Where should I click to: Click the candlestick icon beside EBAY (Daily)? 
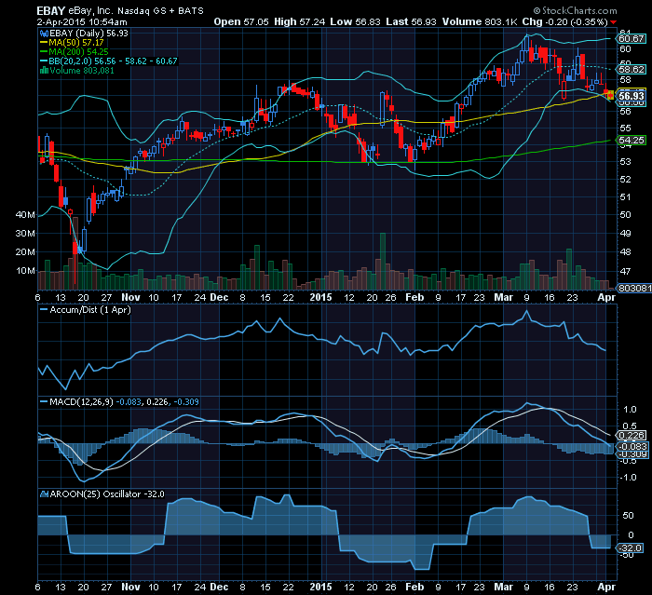44,34
